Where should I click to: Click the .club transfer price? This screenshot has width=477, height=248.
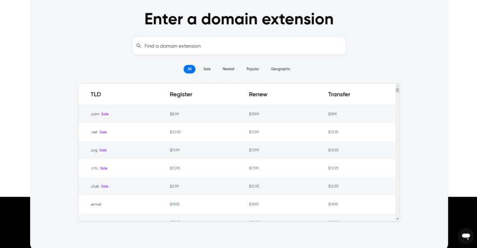tap(334, 186)
